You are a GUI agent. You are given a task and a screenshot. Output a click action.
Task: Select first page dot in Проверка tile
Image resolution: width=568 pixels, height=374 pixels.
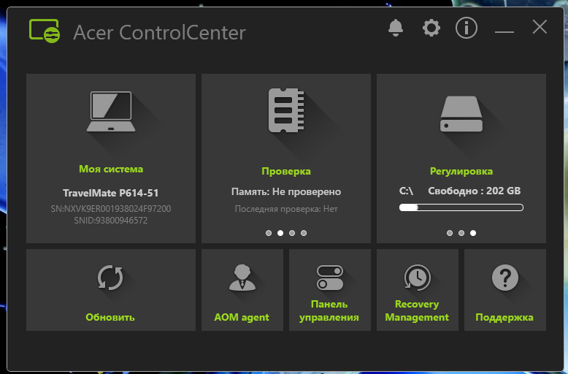point(269,233)
